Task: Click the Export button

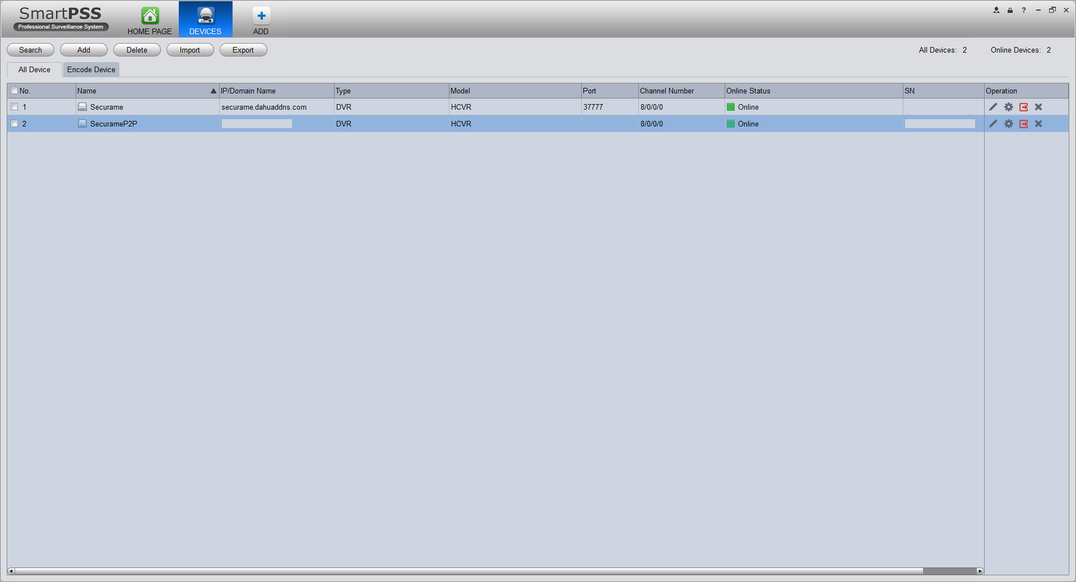Action: [x=243, y=50]
